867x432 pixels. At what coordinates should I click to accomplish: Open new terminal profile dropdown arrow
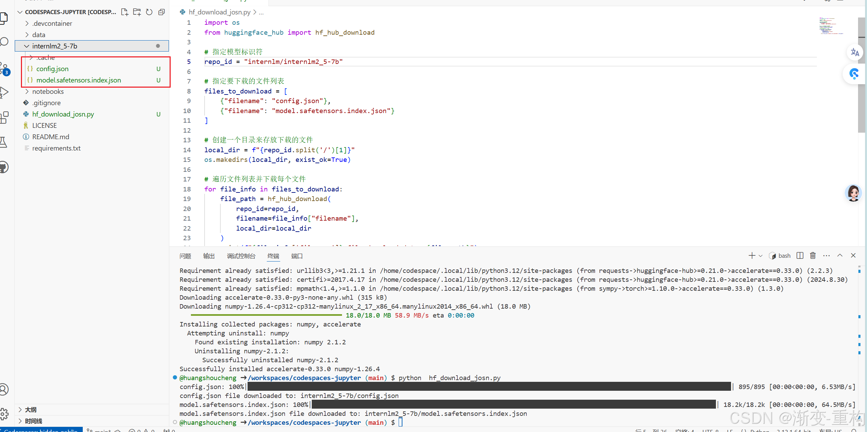coord(761,256)
